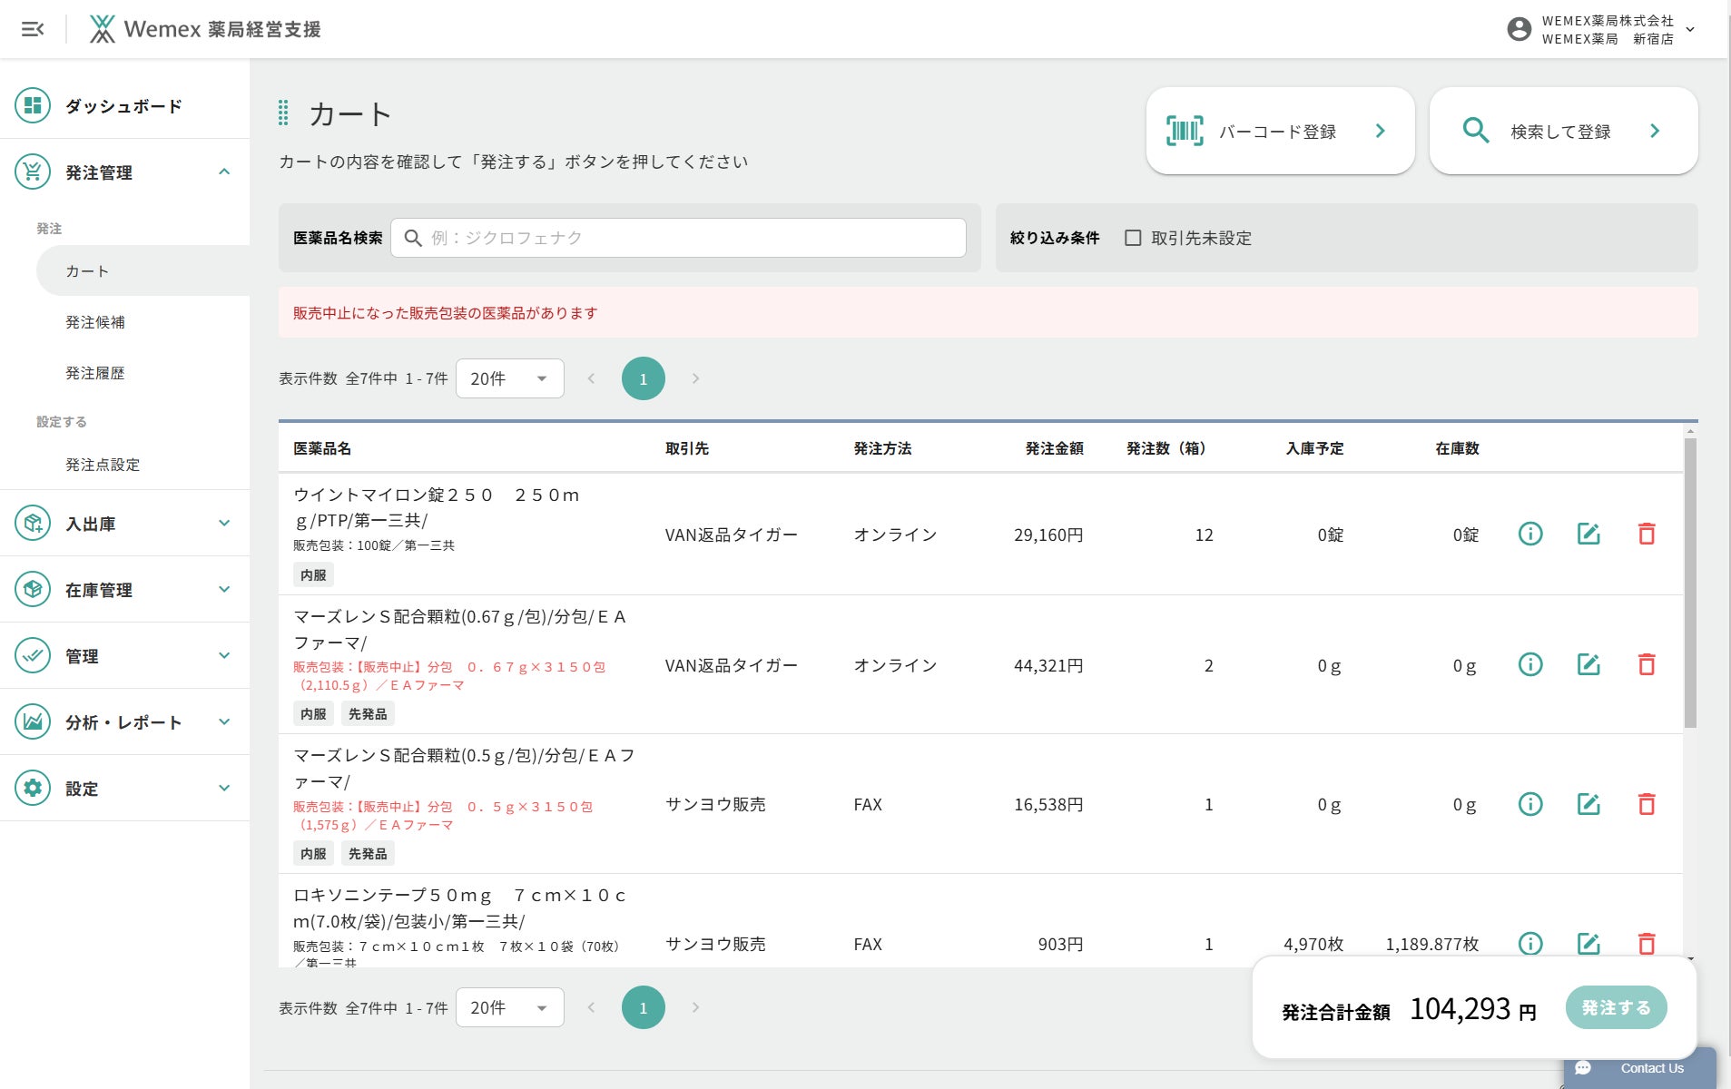This screenshot has height=1089, width=1731.
Task: Delete the ウイントマイロン錠 row
Action: click(1647, 534)
